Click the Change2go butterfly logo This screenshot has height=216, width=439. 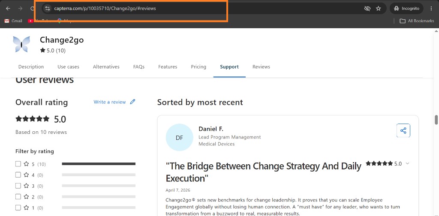coord(21,44)
